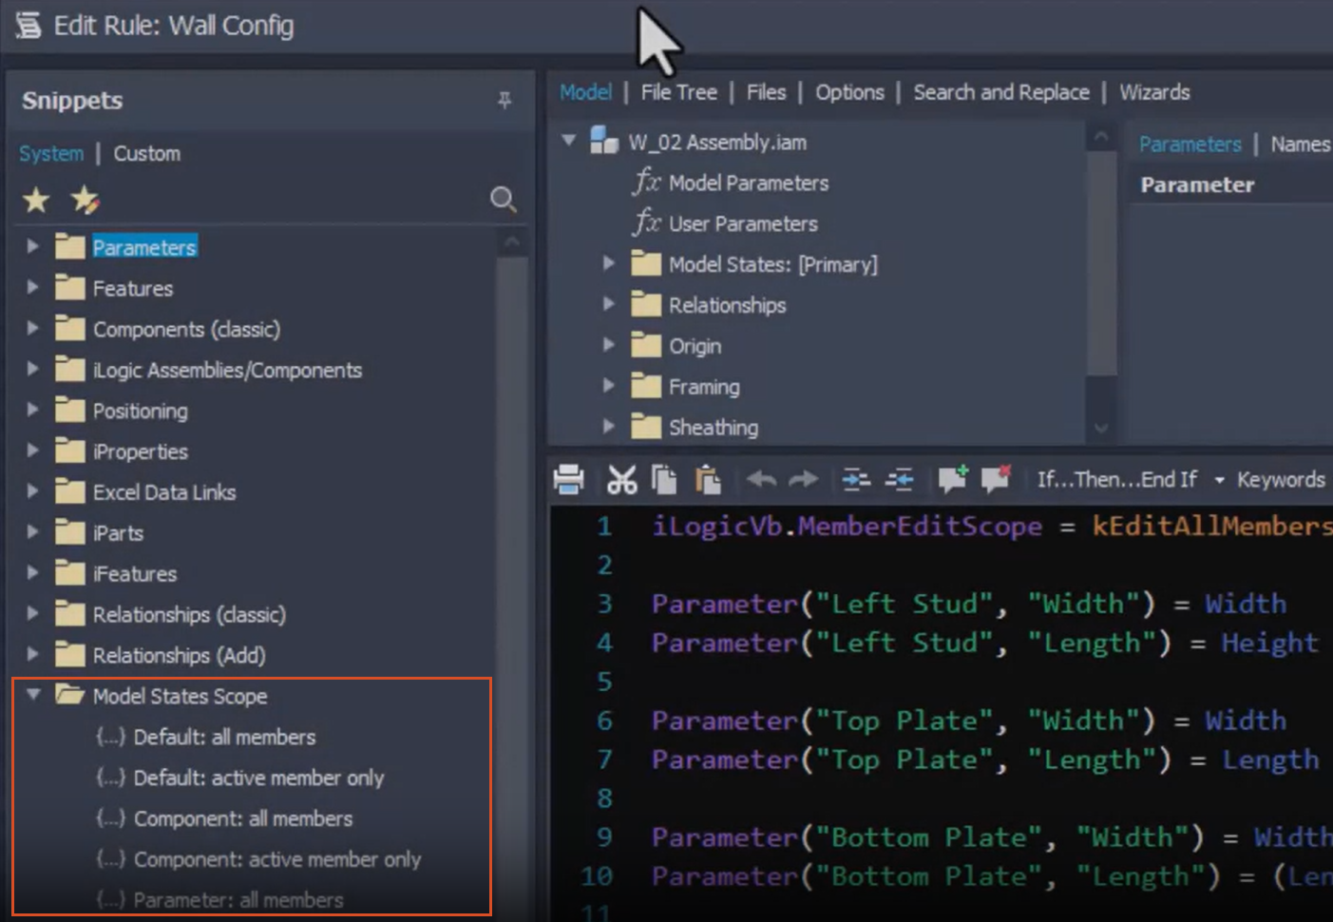Expand the Features snippets folder
This screenshot has height=922, width=1333.
point(32,287)
